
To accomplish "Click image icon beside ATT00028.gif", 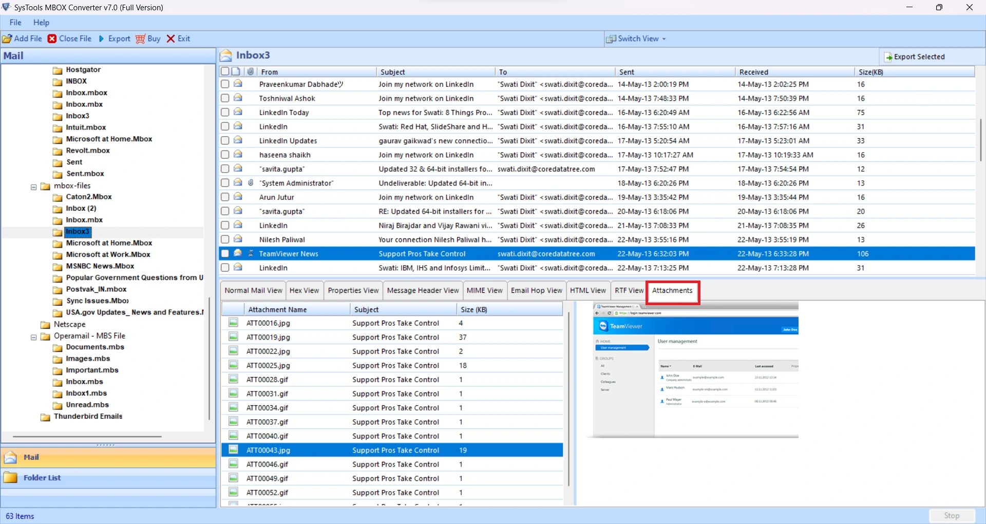I will point(233,379).
